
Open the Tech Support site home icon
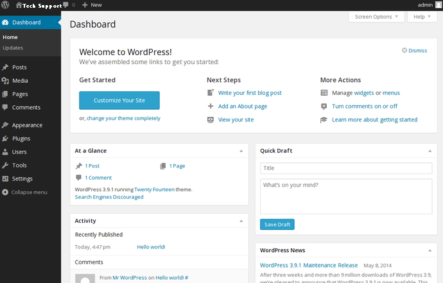19,4
